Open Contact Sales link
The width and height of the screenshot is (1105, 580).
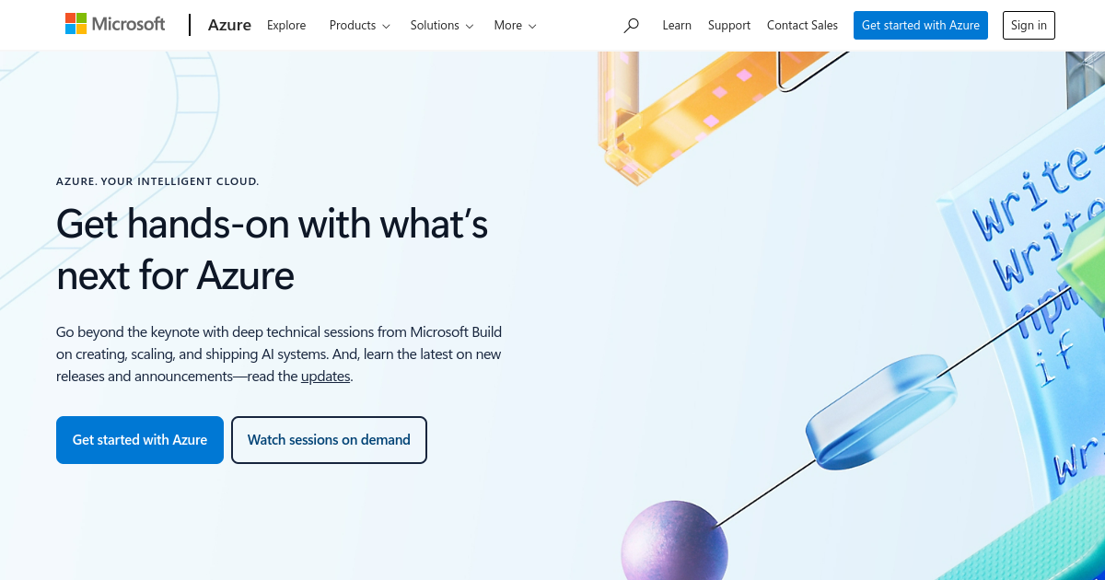coord(802,26)
